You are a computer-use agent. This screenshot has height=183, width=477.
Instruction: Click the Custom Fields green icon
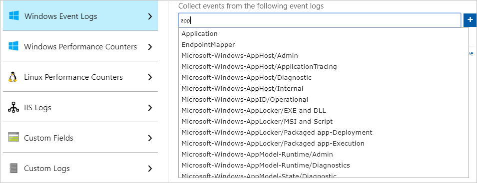(x=13, y=138)
